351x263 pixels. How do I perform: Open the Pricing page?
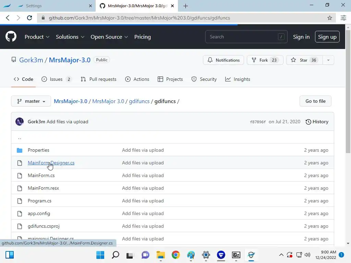click(x=142, y=37)
